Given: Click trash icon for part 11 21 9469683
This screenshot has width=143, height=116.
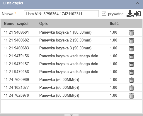Looking at the screenshot, I should point(132,49).
